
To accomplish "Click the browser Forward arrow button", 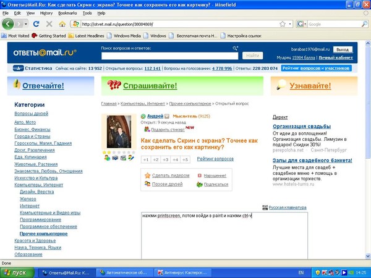I will coord(19,24).
